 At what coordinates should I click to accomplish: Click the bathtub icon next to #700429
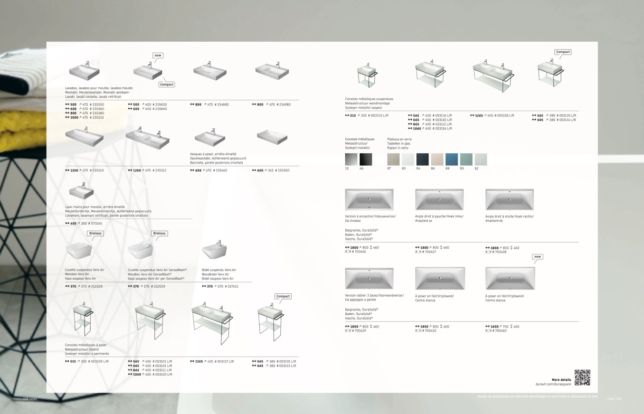(348, 331)
